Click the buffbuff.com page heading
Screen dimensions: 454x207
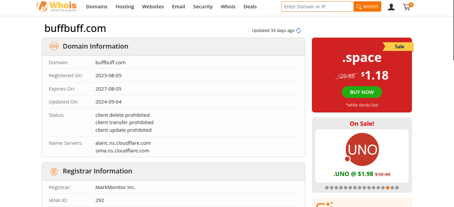tap(75, 29)
